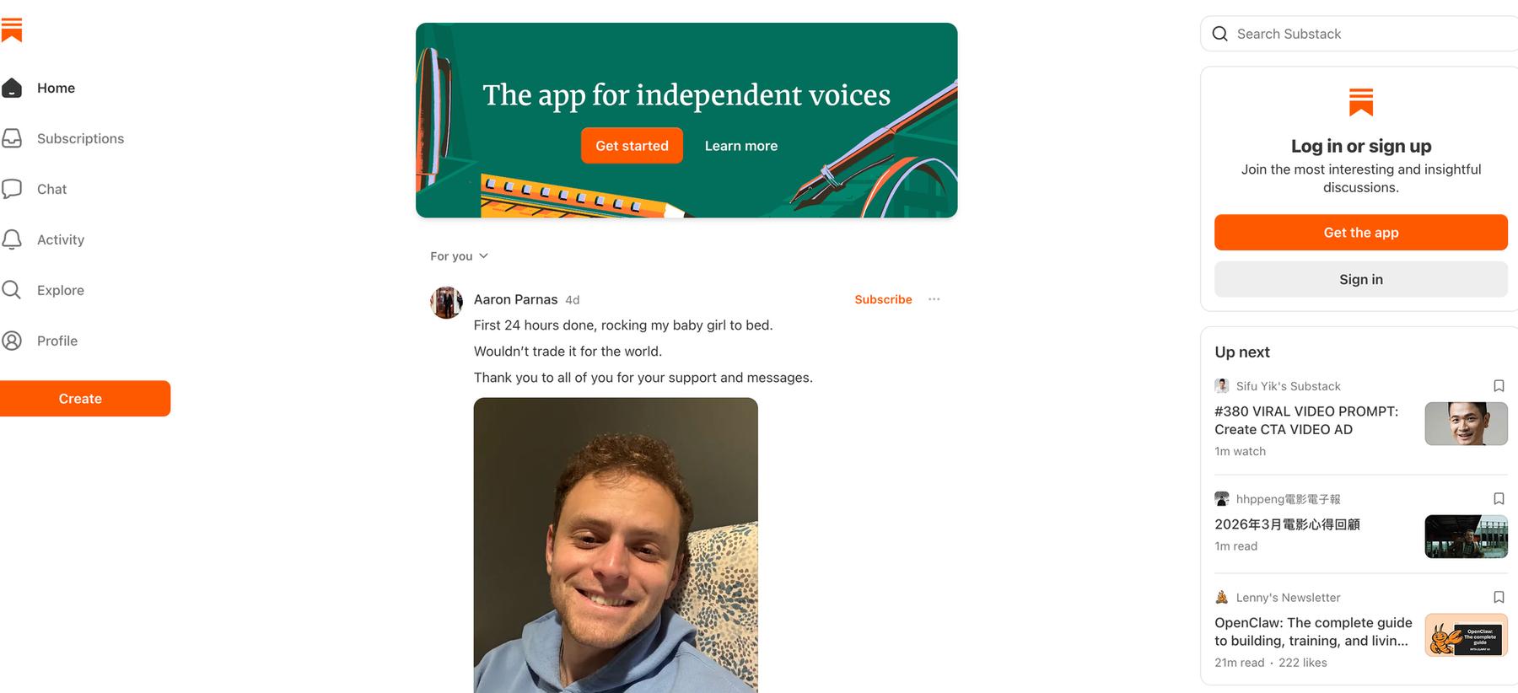Bookmark Sifu Yik's viral video post
1518x693 pixels.
tap(1499, 386)
